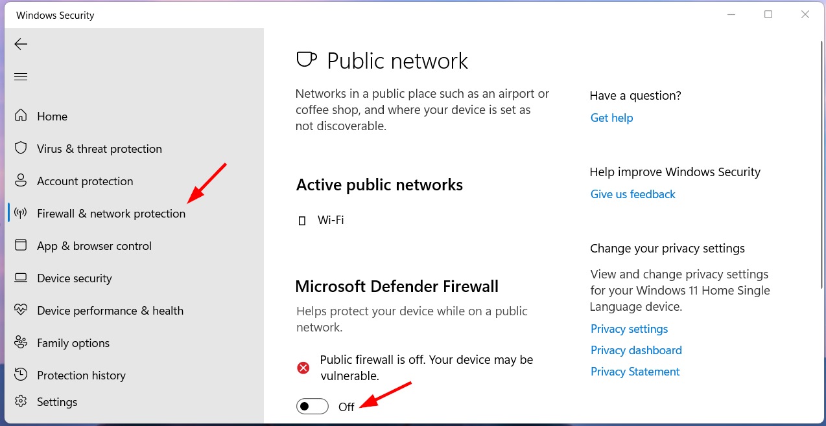This screenshot has width=826, height=426.
Task: Open the hamburger navigation menu
Action: (21, 77)
